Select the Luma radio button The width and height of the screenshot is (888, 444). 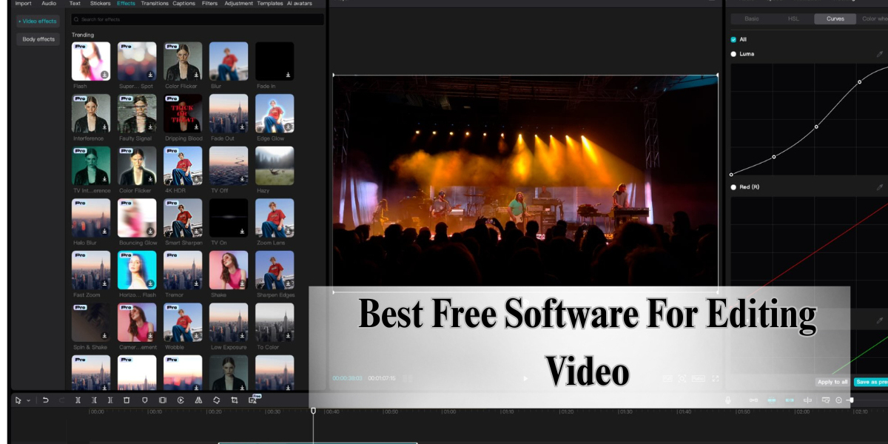click(733, 54)
